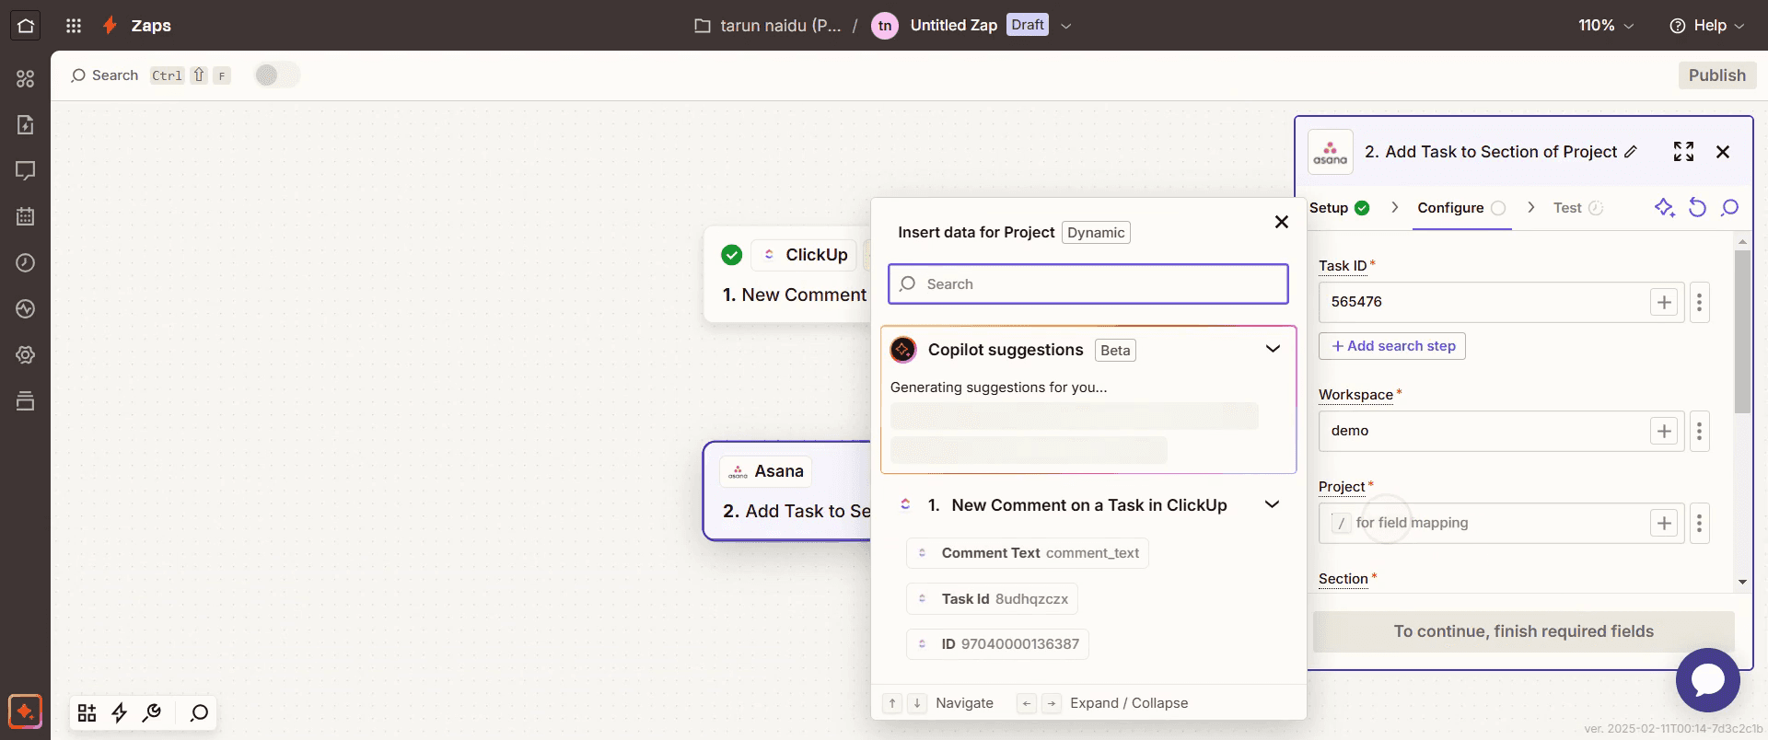Toggle the switch next to Search
Screen dimensions: 1768x740
276,75
